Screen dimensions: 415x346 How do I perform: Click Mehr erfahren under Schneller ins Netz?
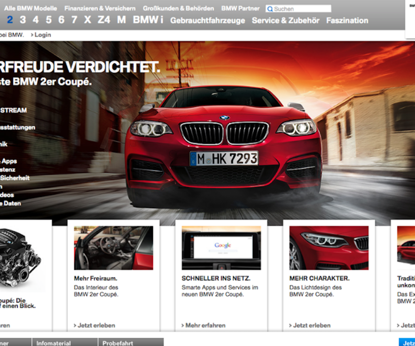click(203, 326)
